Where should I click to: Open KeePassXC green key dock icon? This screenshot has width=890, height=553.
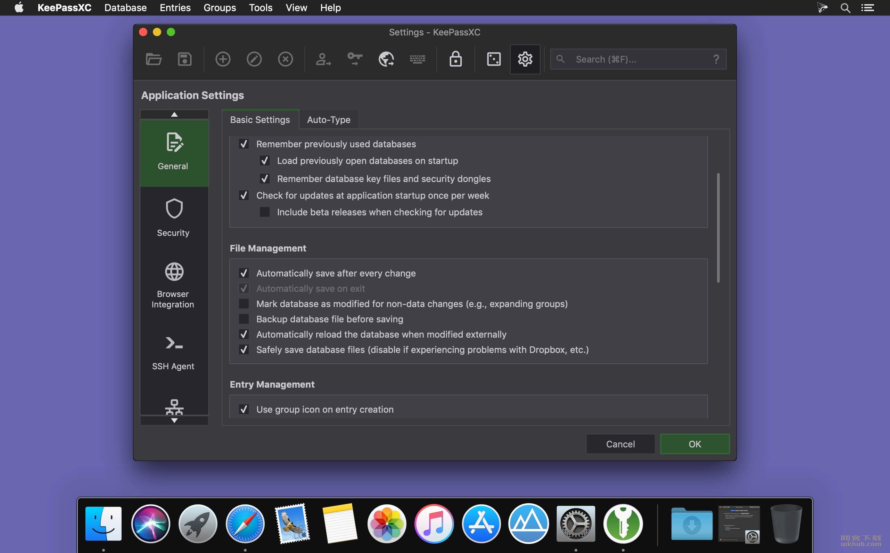coord(623,523)
